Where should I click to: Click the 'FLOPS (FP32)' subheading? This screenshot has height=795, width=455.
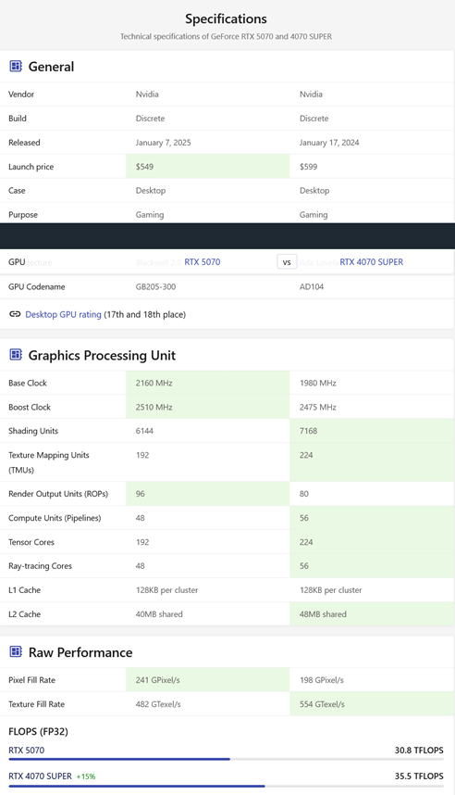click(38, 732)
